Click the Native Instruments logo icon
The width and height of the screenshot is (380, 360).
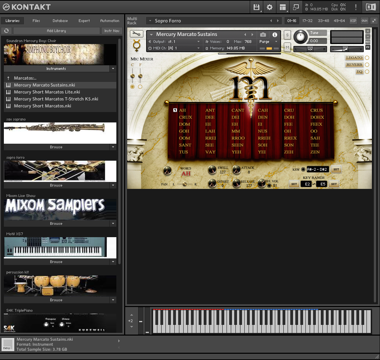click(371, 7)
